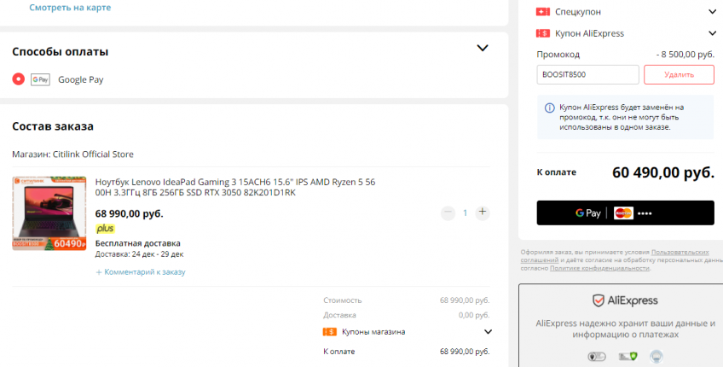Increase quantity with the plus button
This screenshot has width=723, height=367.
pyautogui.click(x=483, y=213)
